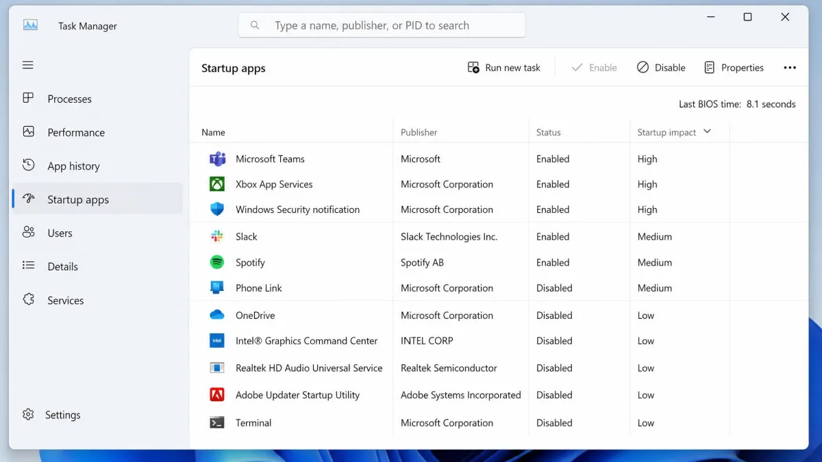This screenshot has width=822, height=462.
Task: Click the Processes sidebar icon
Action: coord(28,99)
